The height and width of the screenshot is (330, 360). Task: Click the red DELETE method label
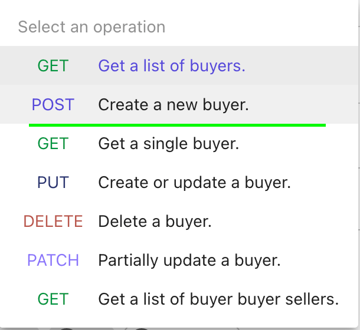click(53, 222)
